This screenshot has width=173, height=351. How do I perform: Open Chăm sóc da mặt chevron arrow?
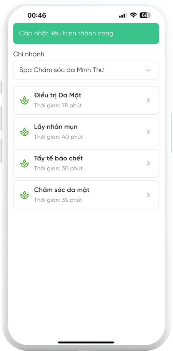[148, 195]
